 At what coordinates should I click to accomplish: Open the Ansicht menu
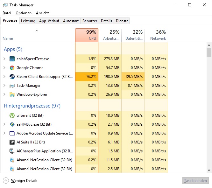(x=42, y=13)
